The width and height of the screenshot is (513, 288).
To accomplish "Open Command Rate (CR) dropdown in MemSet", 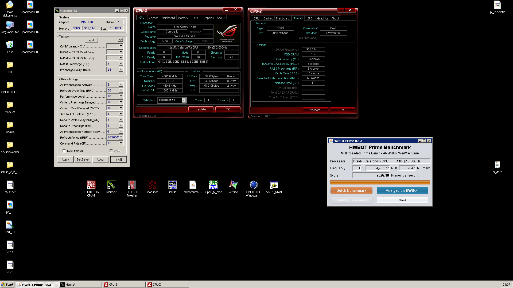I will (121, 143).
